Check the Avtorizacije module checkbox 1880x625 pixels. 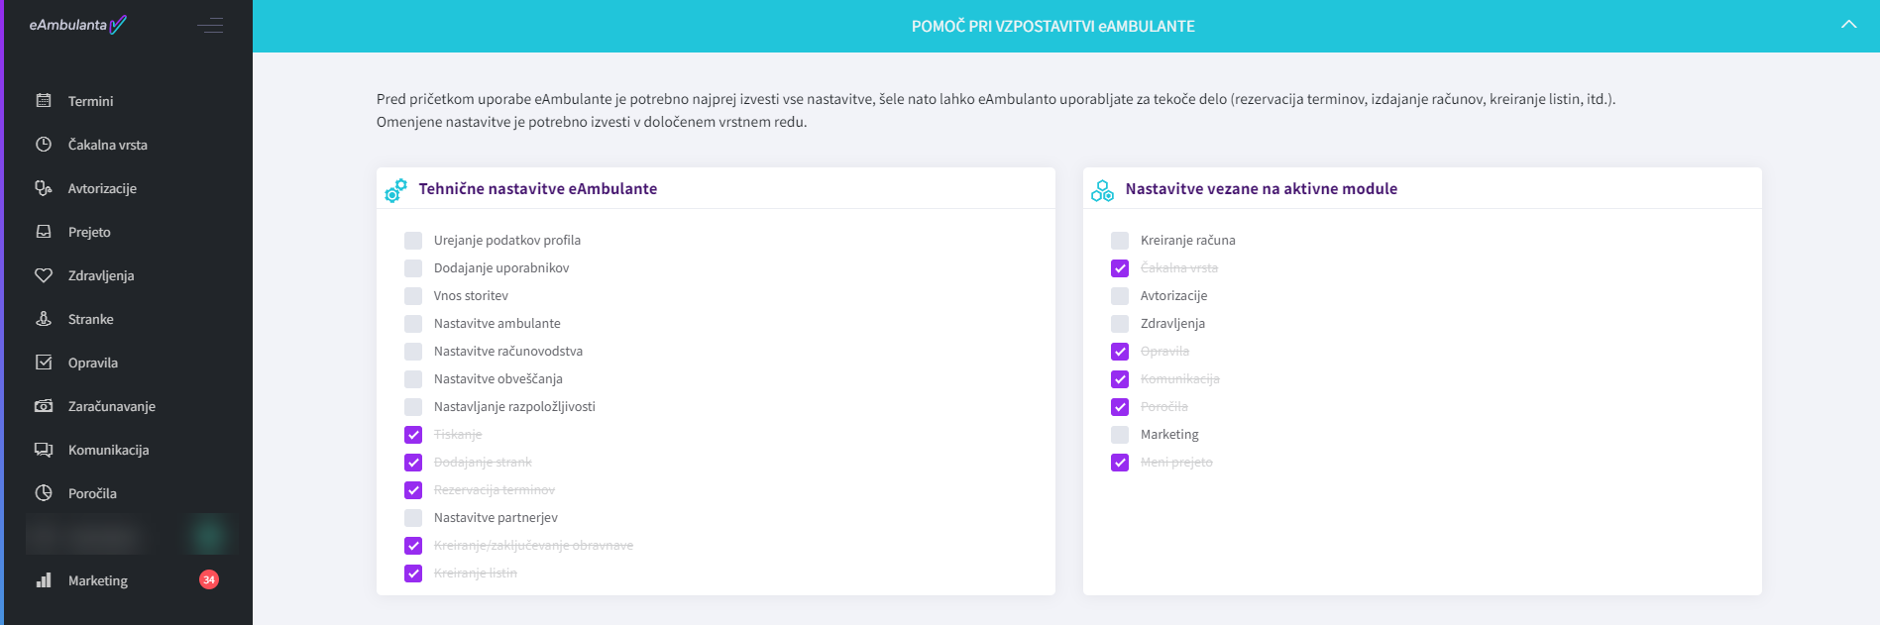[x=1120, y=296]
